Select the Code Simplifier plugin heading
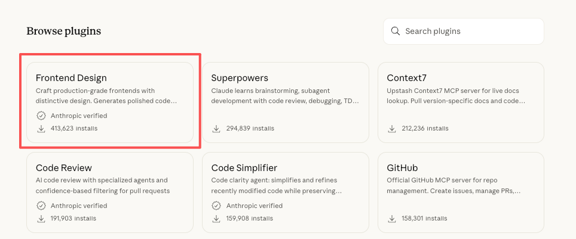576x239 pixels. pyautogui.click(x=244, y=168)
